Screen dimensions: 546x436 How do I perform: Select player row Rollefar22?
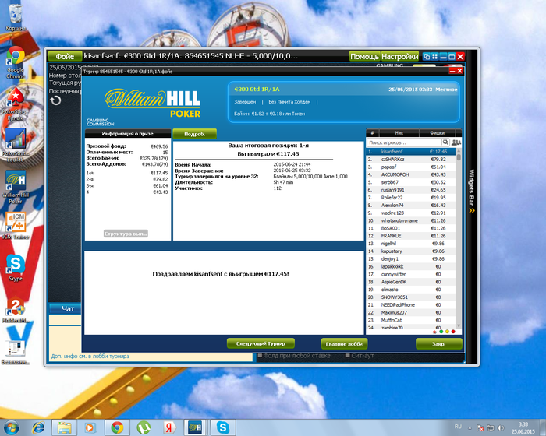411,198
